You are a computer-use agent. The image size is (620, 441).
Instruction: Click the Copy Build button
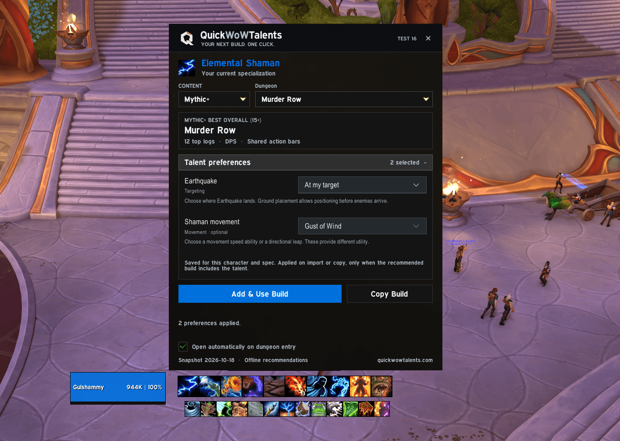[390, 294]
